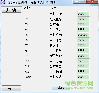Click the 启动 button
The height and width of the screenshot is (93, 99).
11,10
